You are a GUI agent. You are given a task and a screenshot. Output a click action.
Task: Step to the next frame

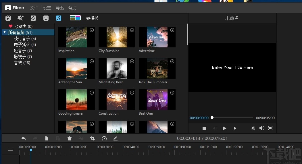coord(234,128)
